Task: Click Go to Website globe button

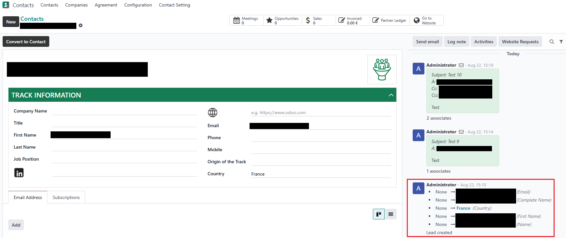Action: (426, 20)
